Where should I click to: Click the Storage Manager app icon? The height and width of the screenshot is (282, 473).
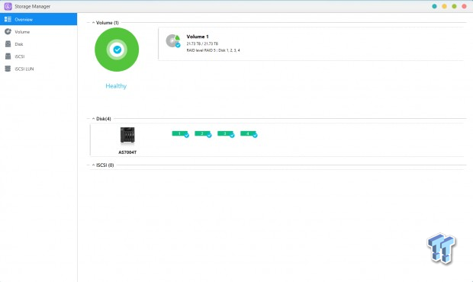8,6
